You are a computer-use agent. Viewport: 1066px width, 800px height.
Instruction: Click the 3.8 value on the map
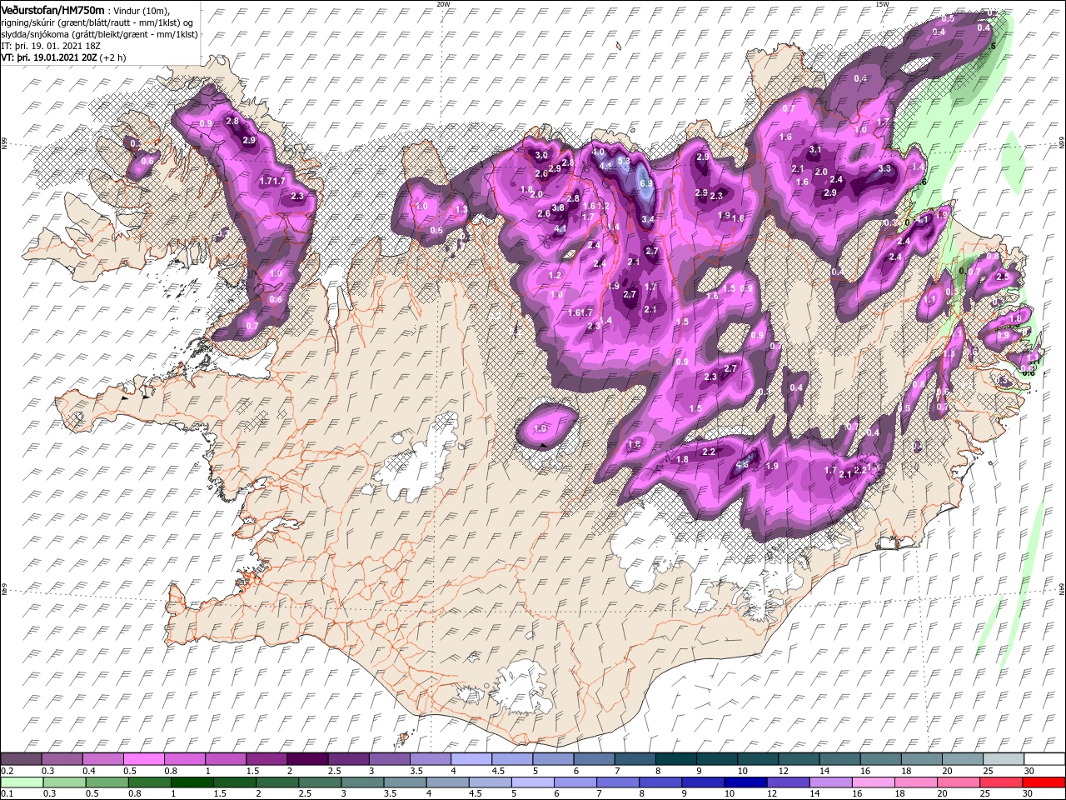(559, 207)
